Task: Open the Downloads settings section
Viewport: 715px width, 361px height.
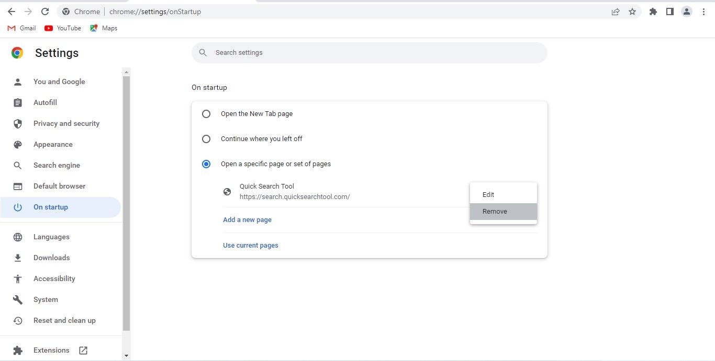Action: pyautogui.click(x=51, y=258)
